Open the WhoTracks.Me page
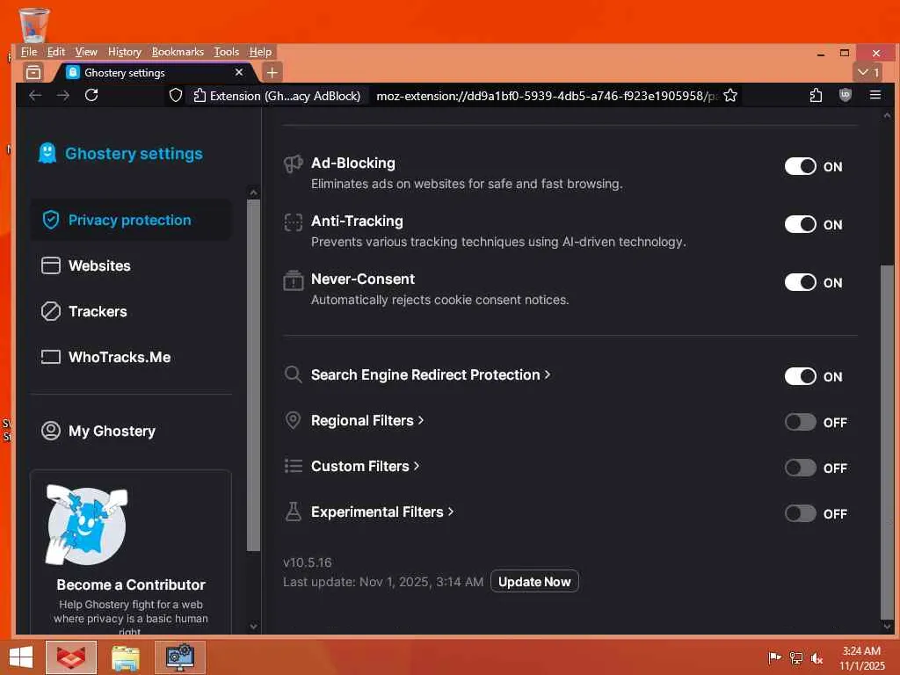This screenshot has width=900, height=675. click(x=131, y=358)
